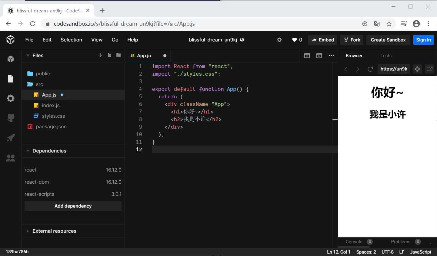Open preview in a new window
The width and height of the screenshot is (437, 256).
pos(429,69)
